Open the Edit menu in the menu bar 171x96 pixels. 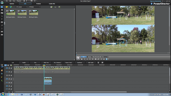point(10,1)
